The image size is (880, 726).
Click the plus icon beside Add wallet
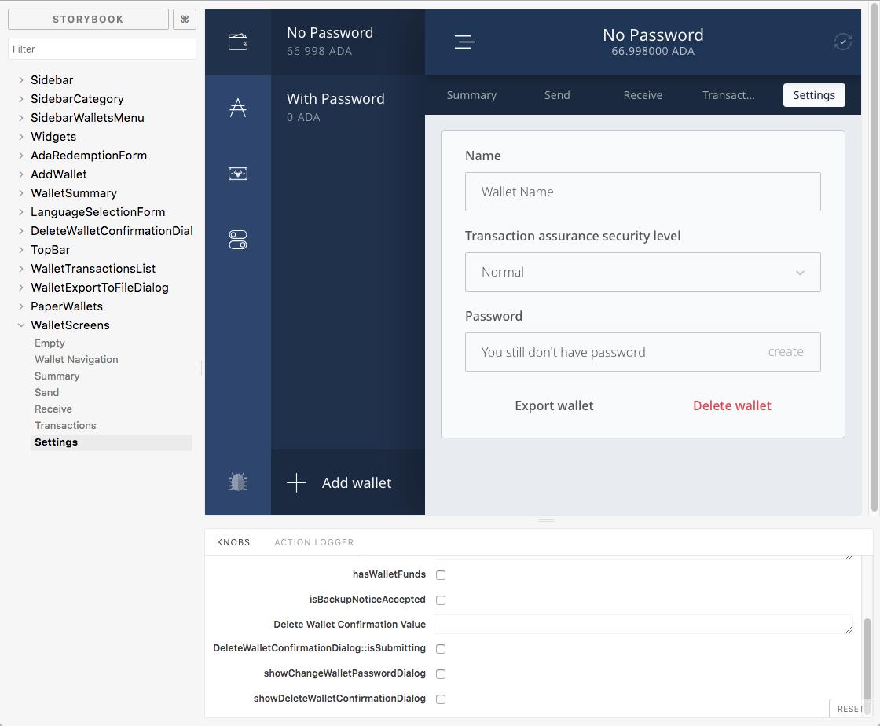click(296, 482)
